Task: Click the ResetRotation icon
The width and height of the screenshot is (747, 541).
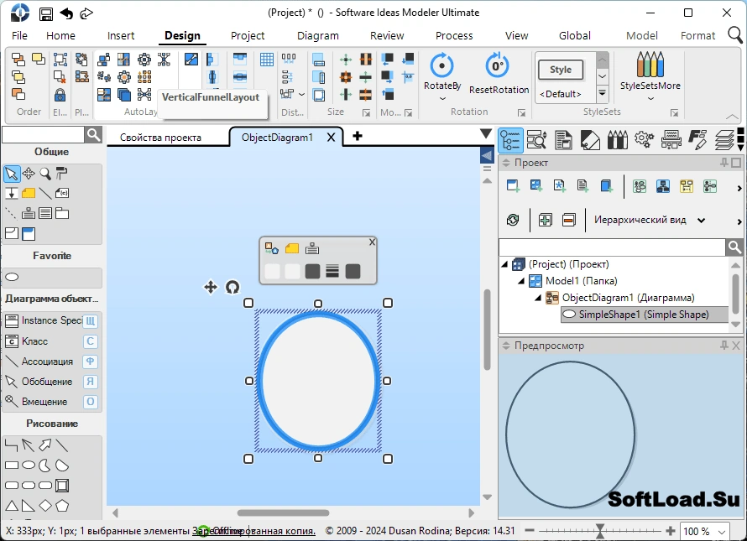Action: pos(498,65)
